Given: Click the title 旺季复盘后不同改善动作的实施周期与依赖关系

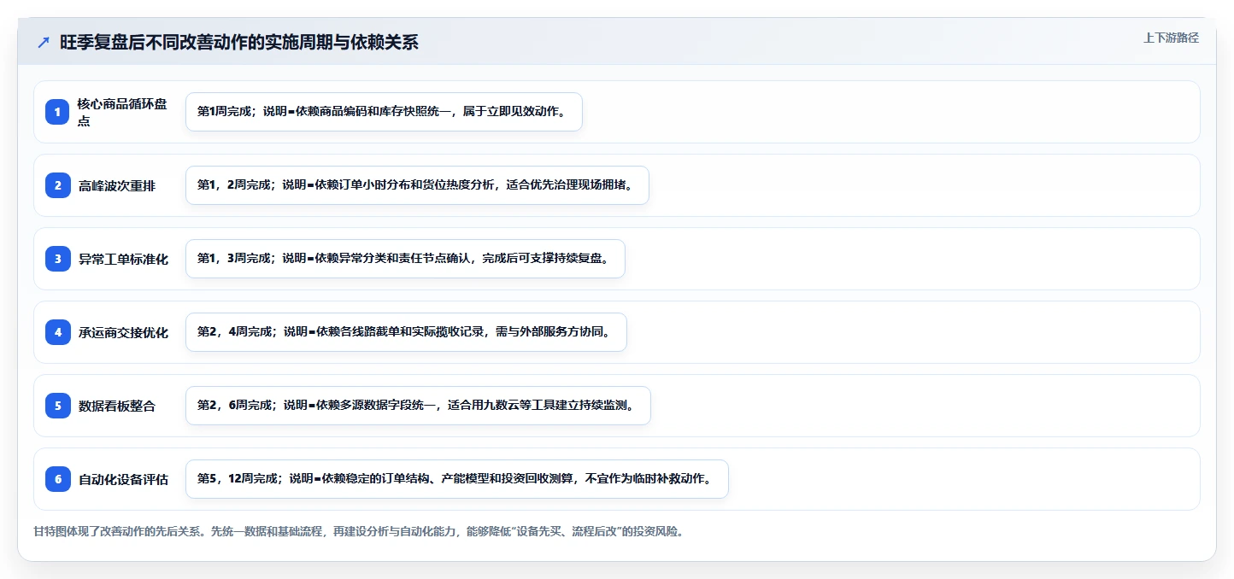Looking at the screenshot, I should 239,43.
